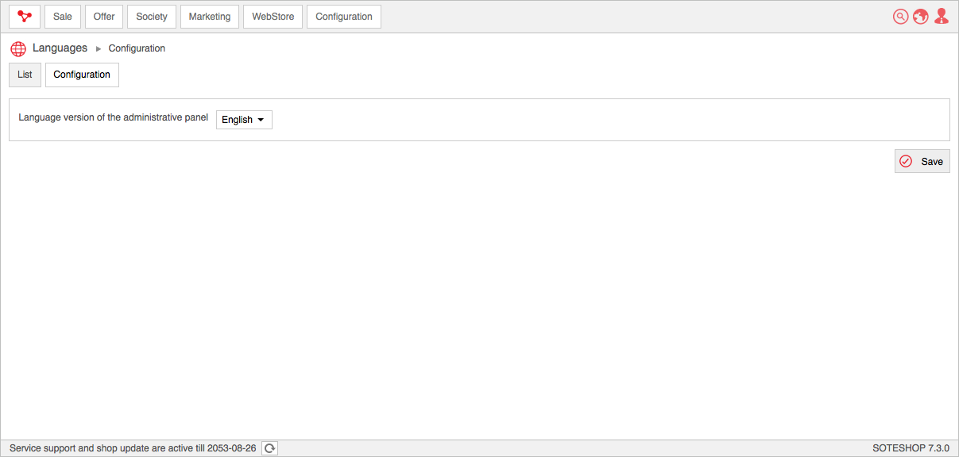Go to Languages breadcrumb link
The width and height of the screenshot is (959, 457).
[60, 48]
